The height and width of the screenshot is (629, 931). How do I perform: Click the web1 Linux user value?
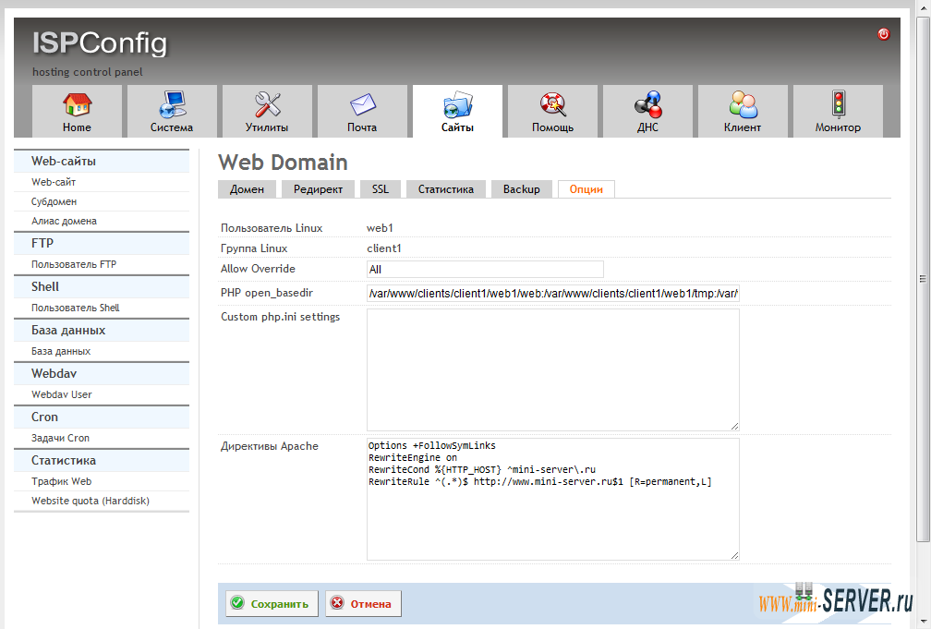380,228
